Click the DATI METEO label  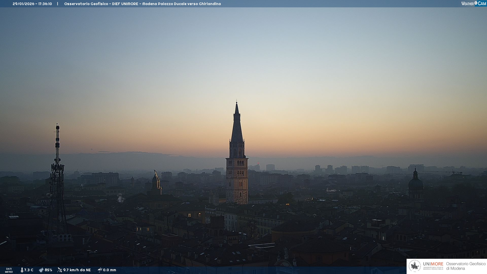9,270
